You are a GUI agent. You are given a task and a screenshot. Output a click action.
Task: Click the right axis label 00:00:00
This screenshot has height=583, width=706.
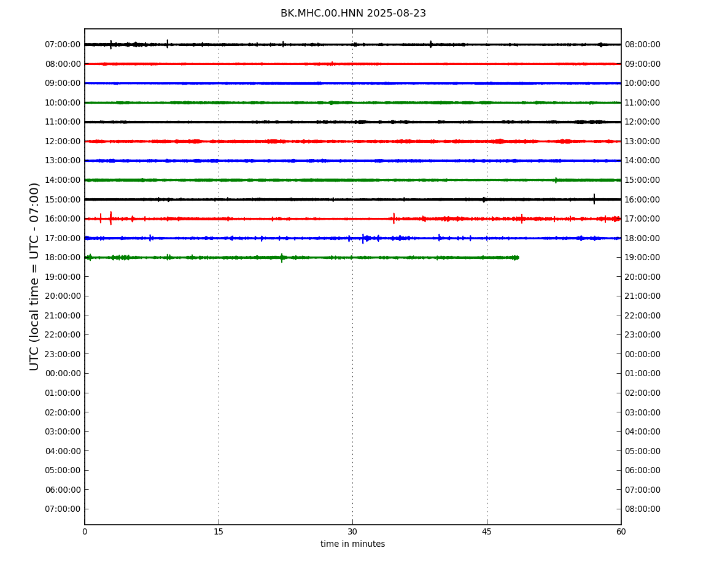pyautogui.click(x=643, y=354)
